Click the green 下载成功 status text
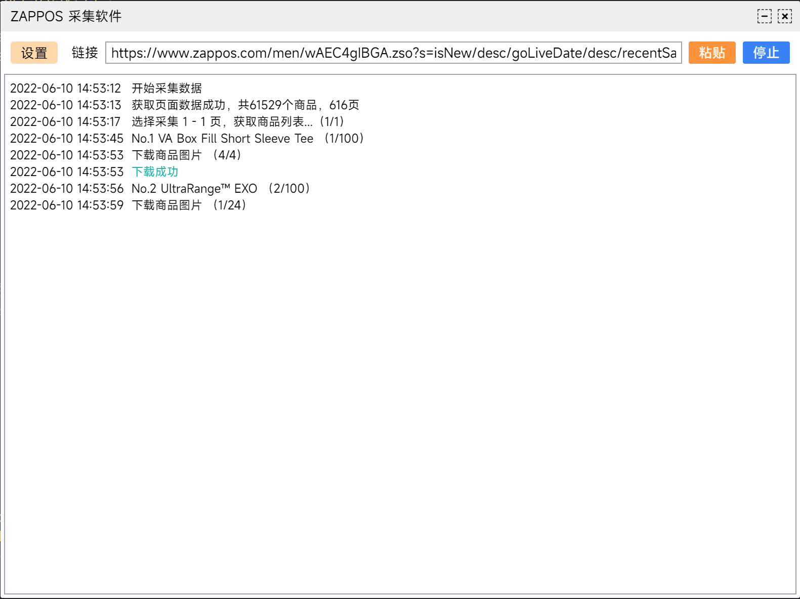The width and height of the screenshot is (800, 599). click(155, 172)
